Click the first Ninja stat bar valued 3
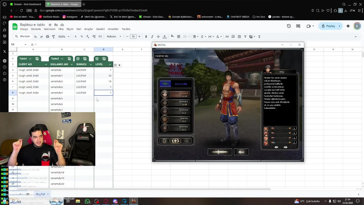The height and width of the screenshot is (205, 364). pos(281,128)
